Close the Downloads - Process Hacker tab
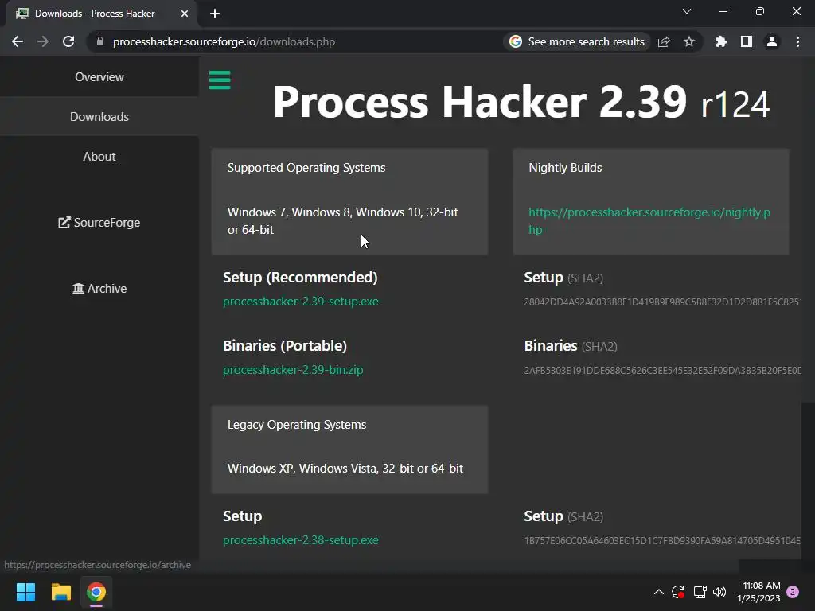Viewport: 815px width, 611px height. coord(185,14)
